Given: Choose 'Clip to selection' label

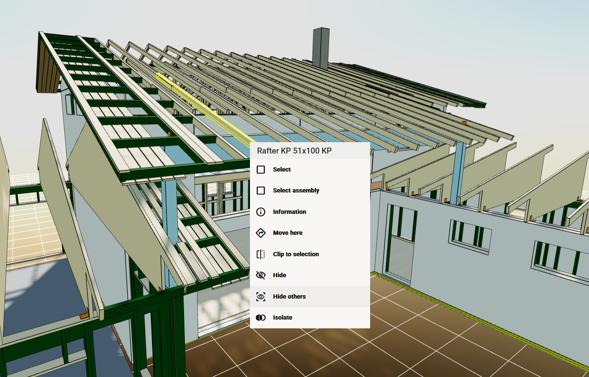Looking at the screenshot, I should tap(296, 254).
